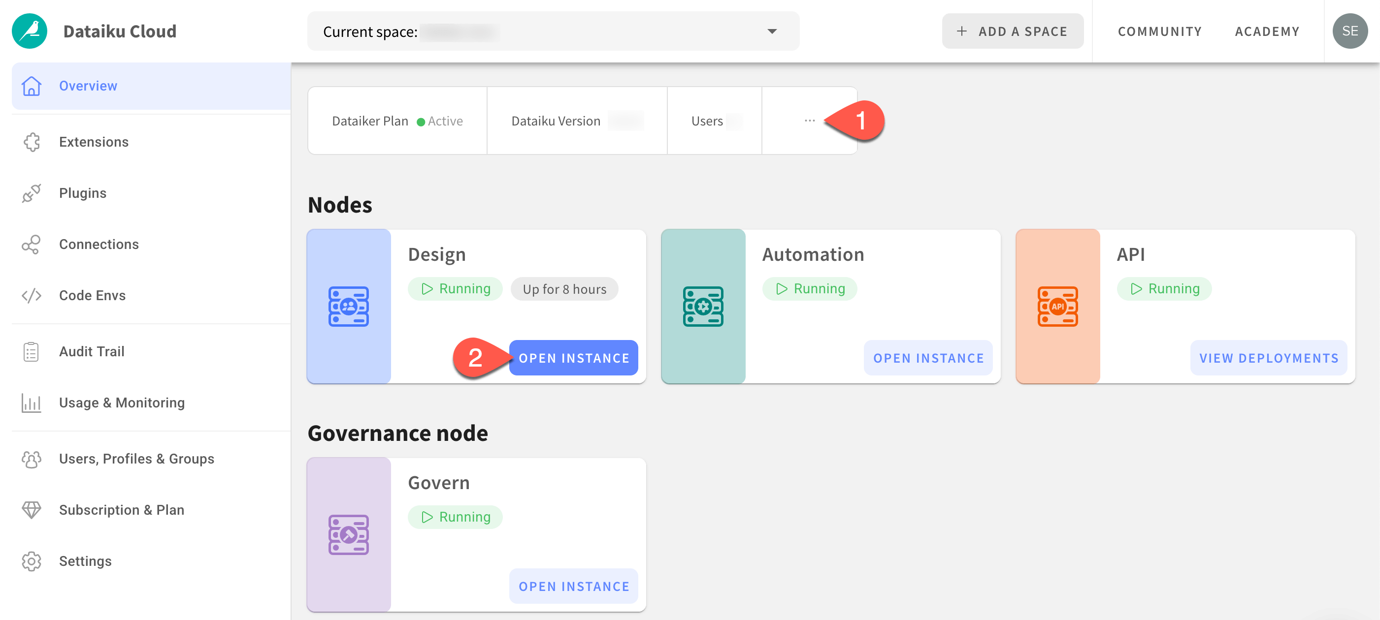Click the Code Envs icon
The image size is (1380, 620).
tap(31, 295)
